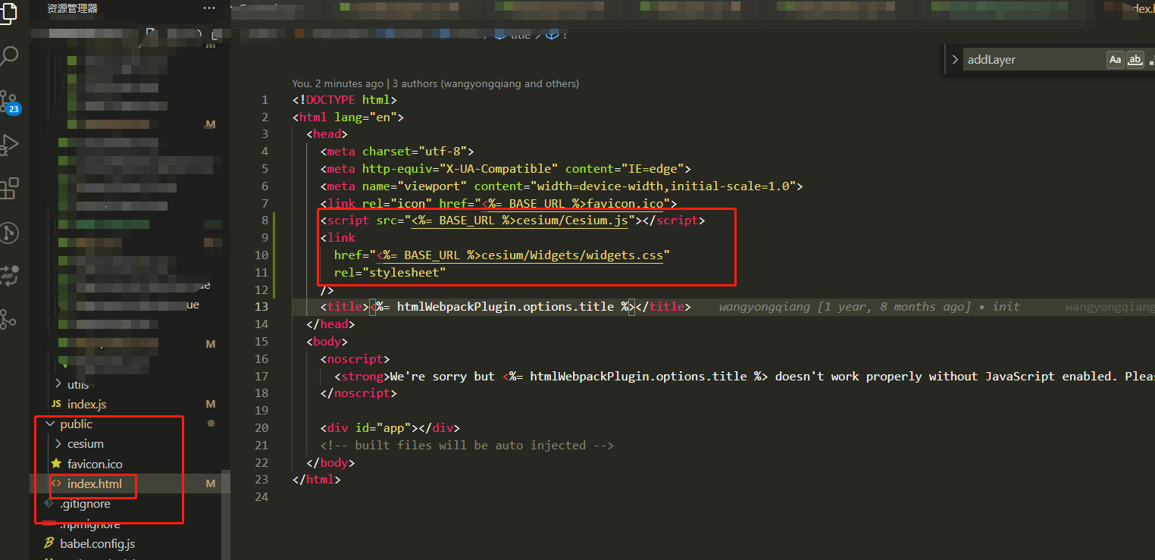Image resolution: width=1155 pixels, height=560 pixels.
Task: Click the star icon next to favicon.ico
Action: coord(56,464)
